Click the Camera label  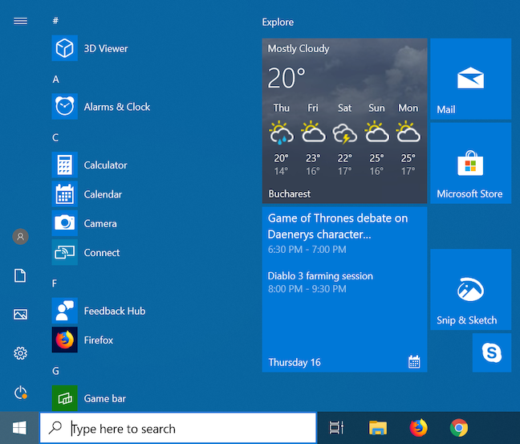click(100, 224)
